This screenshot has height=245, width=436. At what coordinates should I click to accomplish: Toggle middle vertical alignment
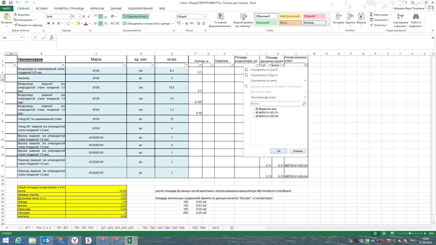point(100,17)
